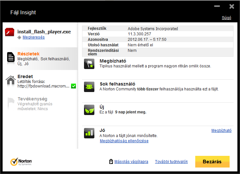Click the Megbízható link on the right

pos(222,131)
